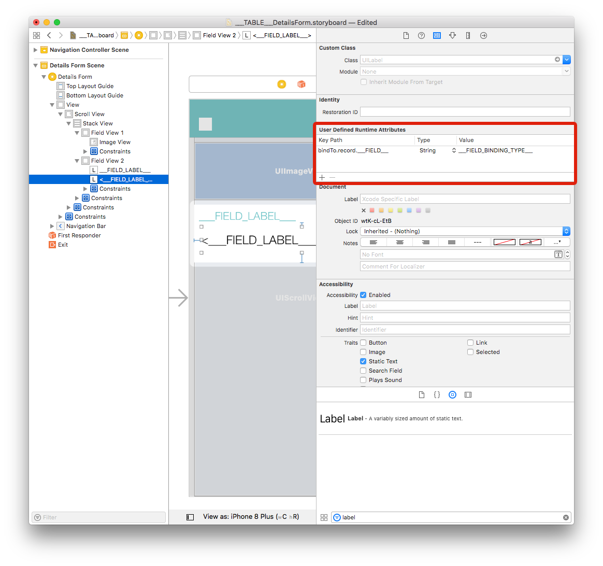Viewport: 603px width, 566px height.
Task: Clear the library filter text
Action: point(566,517)
